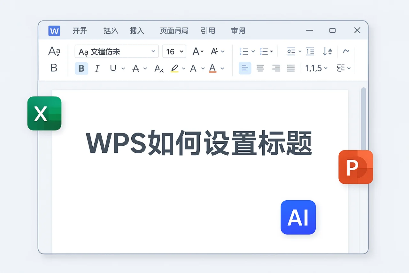Apply bold formatting to the text

81,68
